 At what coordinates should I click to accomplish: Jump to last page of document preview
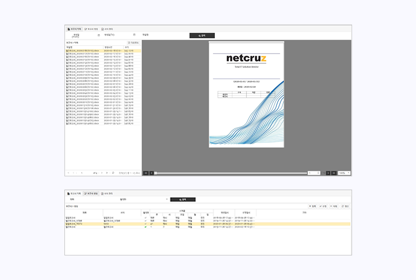[x=334, y=173]
